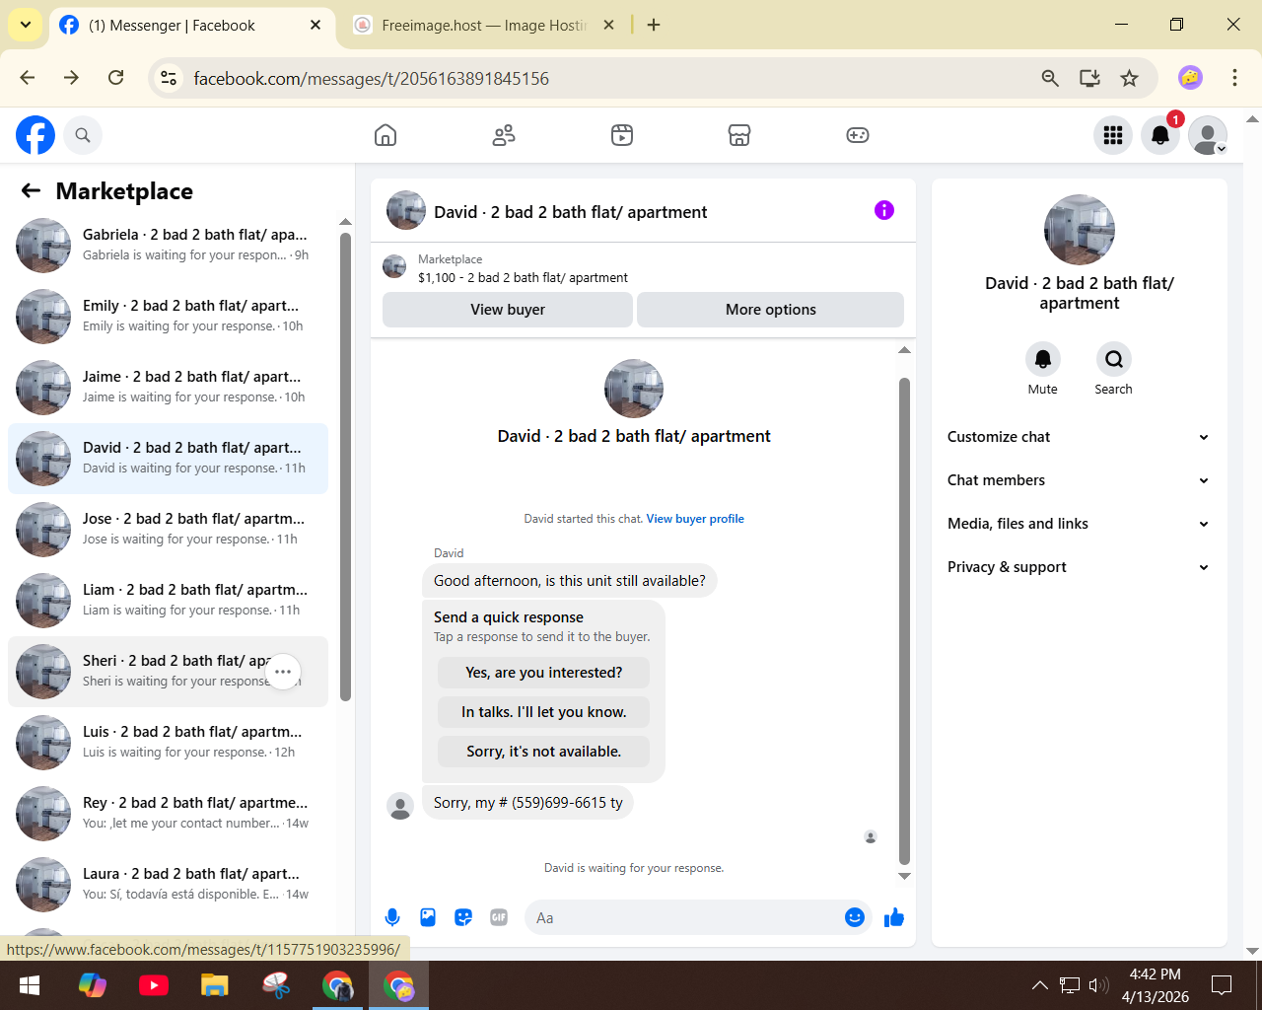This screenshot has height=1010, width=1262.
Task: Choose a GIF icon
Action: click(499, 917)
